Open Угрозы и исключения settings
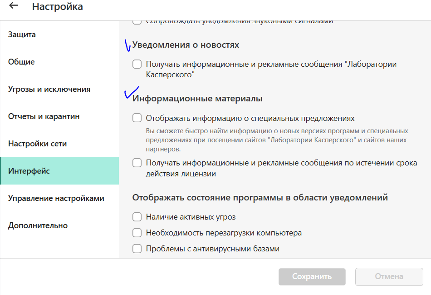The width and height of the screenshot is (431, 295). pos(49,89)
